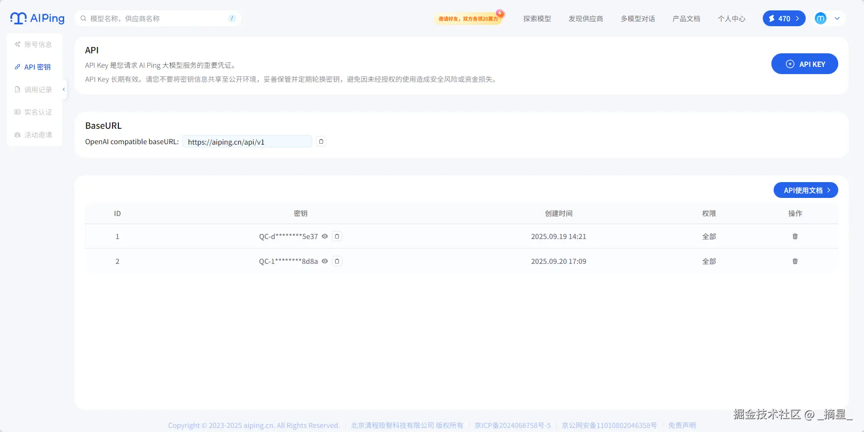Select API 密钥 in the sidebar
864x432 pixels.
click(x=34, y=67)
